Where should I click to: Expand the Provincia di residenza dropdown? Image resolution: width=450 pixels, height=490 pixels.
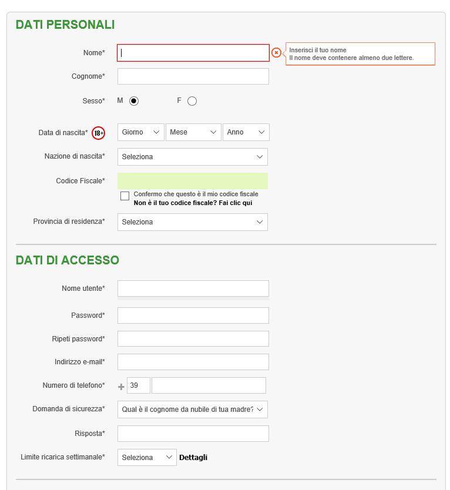(x=193, y=222)
